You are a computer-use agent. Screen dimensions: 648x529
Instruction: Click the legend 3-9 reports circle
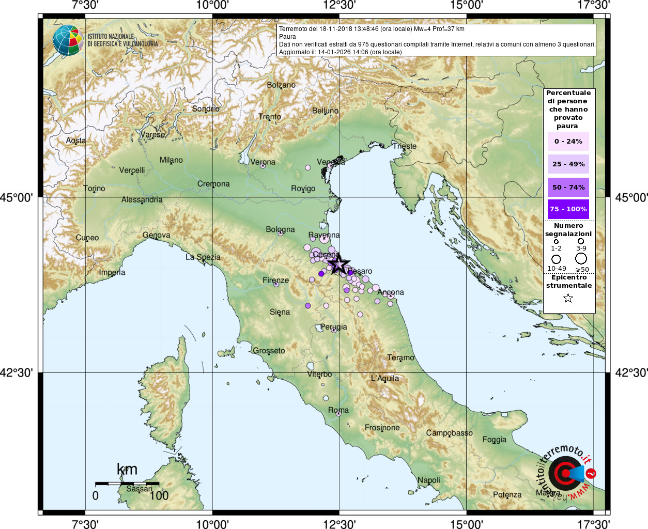click(581, 241)
